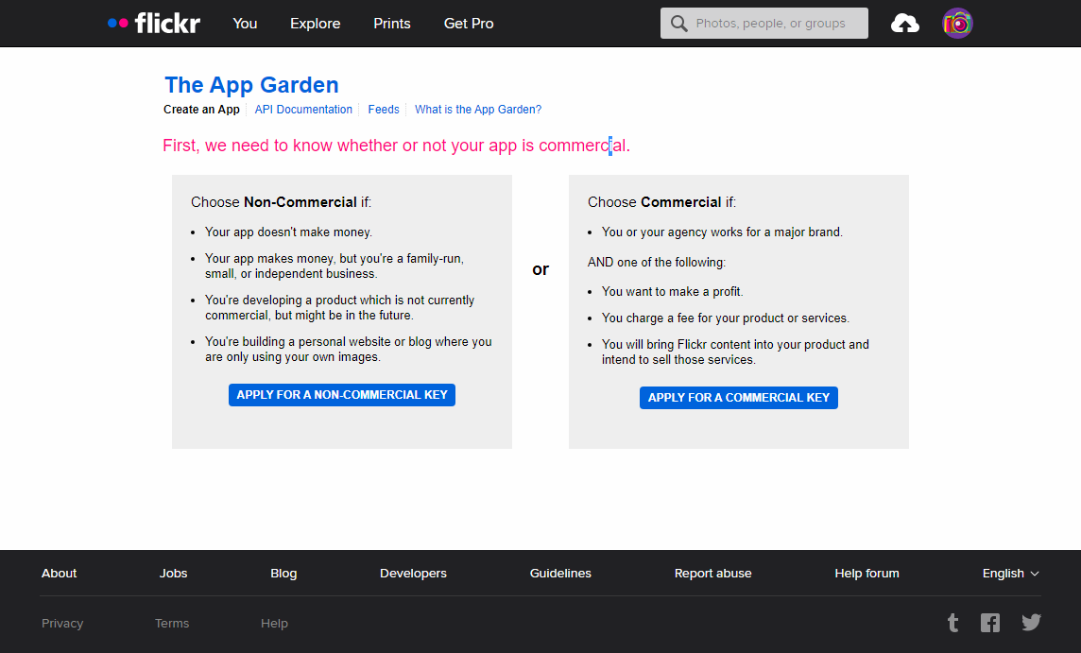Open What is the App Garden? link

coord(478,110)
